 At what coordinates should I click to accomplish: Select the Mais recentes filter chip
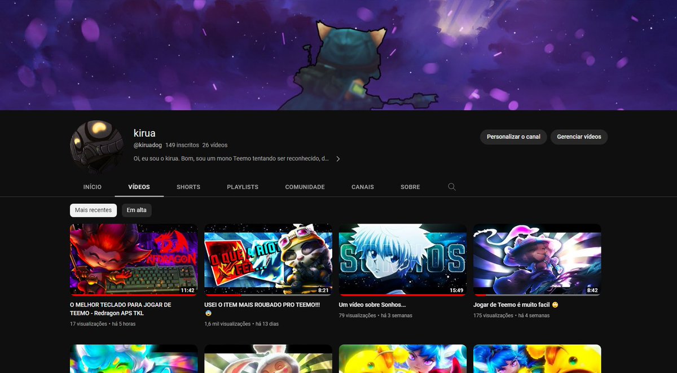point(94,210)
